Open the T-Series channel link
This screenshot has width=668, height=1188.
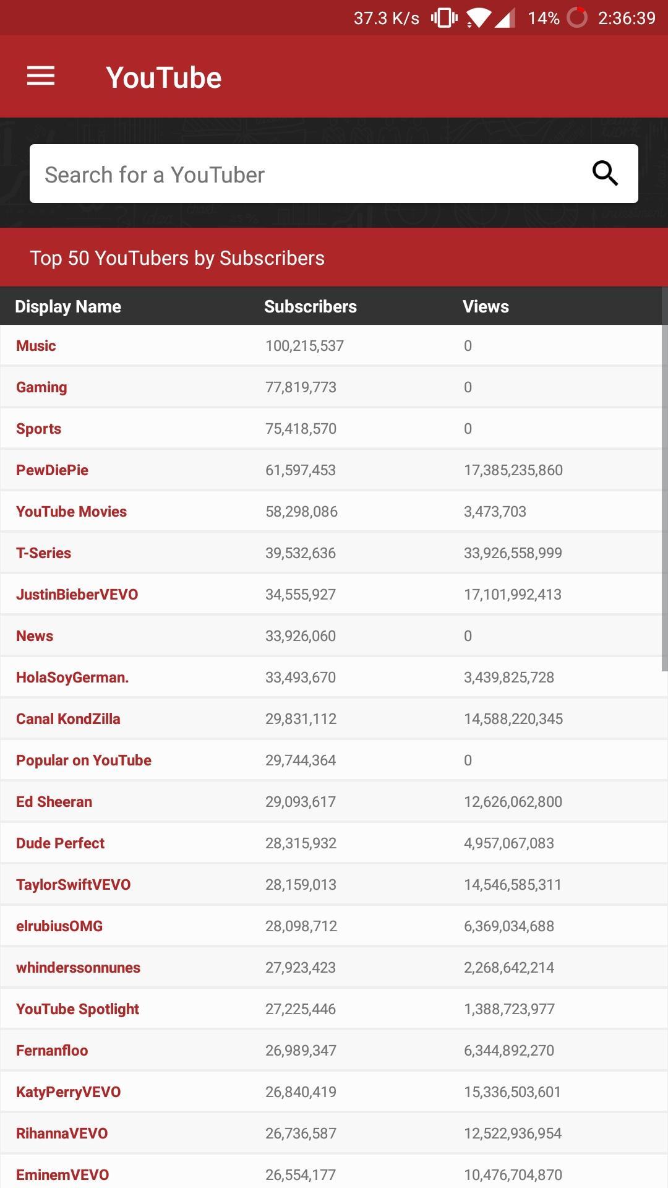tap(43, 553)
